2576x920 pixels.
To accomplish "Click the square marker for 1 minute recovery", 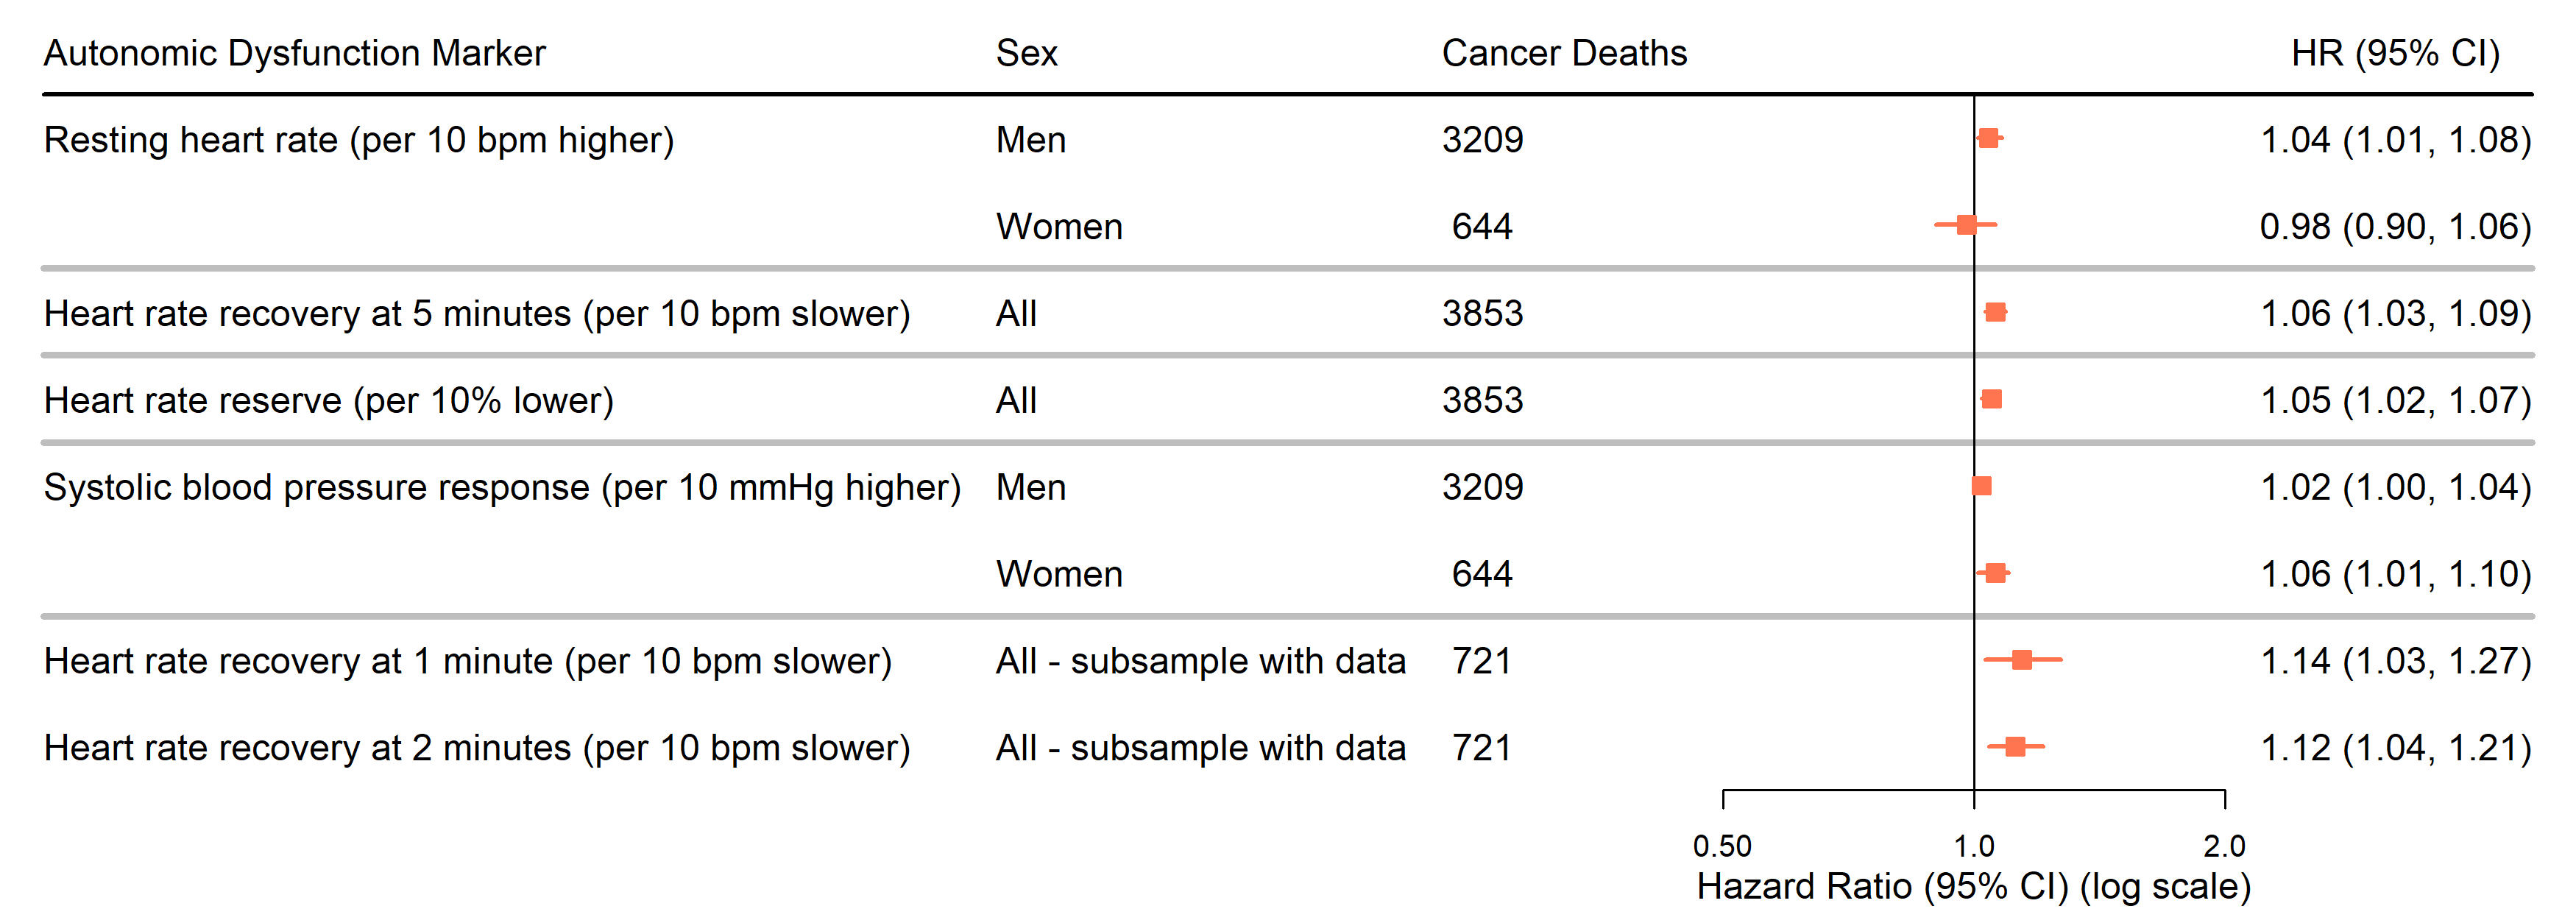I will (2021, 660).
